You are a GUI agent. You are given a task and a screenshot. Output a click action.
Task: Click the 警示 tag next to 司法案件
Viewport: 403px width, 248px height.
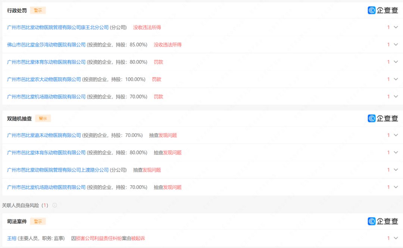coord(38,221)
